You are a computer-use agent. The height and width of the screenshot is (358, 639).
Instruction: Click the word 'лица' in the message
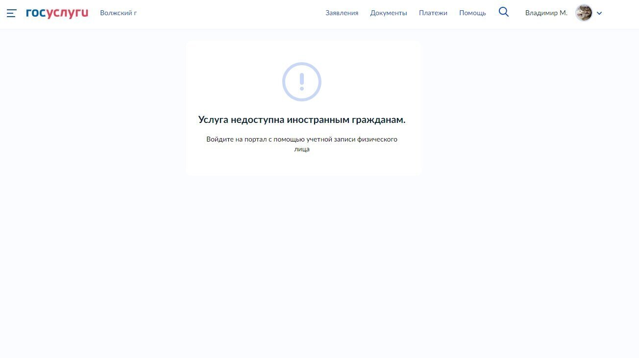coord(302,149)
